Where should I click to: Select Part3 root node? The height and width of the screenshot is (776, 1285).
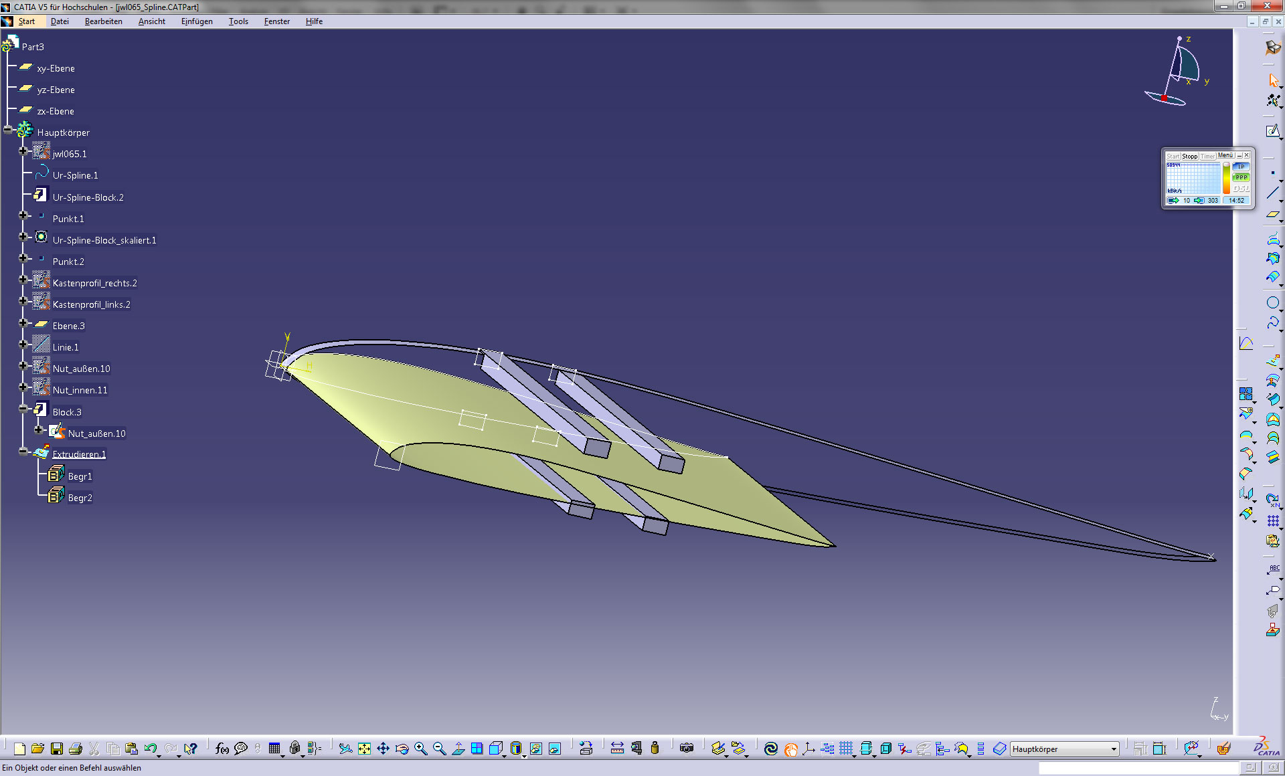coord(33,47)
